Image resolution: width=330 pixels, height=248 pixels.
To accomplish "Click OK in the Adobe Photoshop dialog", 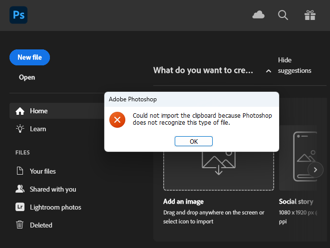I will tap(194, 141).
